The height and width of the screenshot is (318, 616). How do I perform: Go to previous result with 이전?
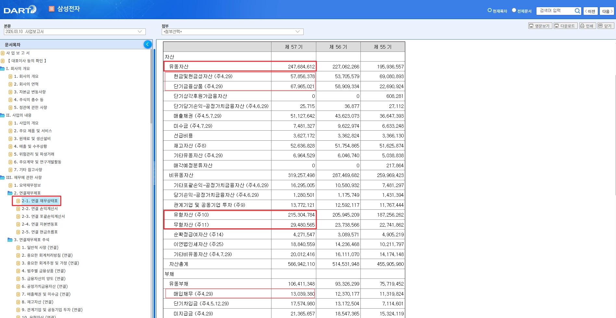click(x=590, y=11)
